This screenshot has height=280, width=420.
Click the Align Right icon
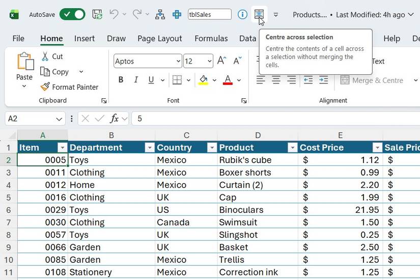tap(291, 80)
